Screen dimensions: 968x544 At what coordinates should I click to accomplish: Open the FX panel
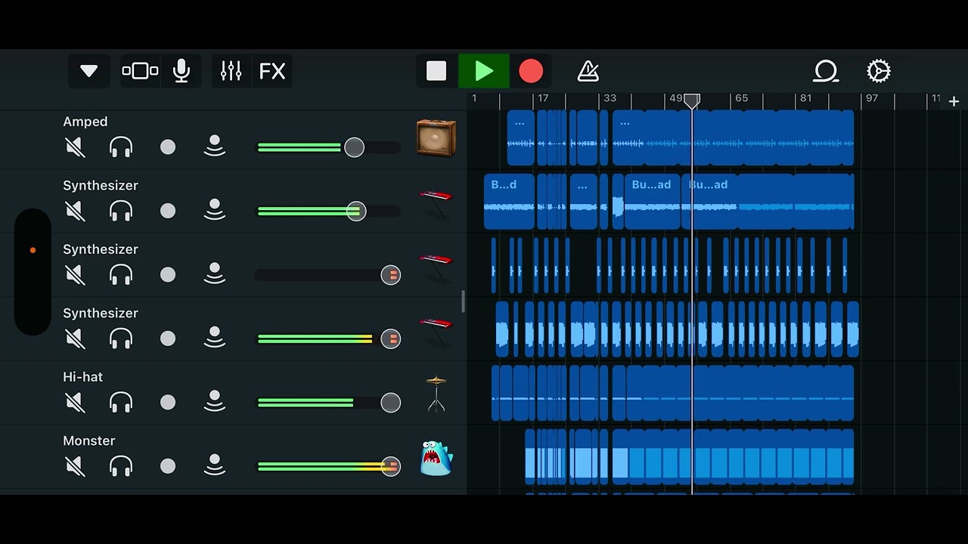272,71
